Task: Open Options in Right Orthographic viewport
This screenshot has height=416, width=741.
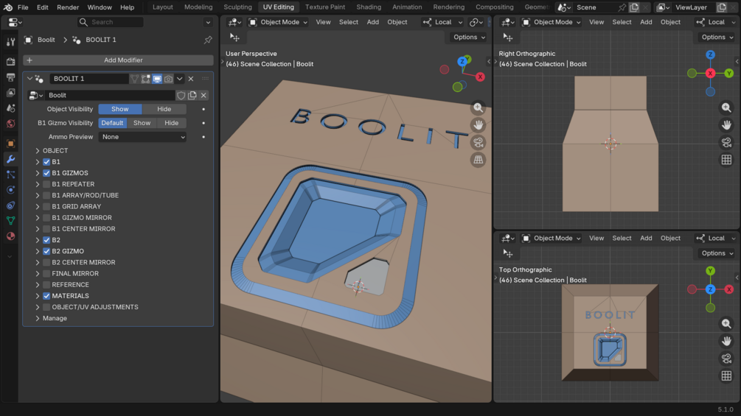Action: [x=717, y=37]
